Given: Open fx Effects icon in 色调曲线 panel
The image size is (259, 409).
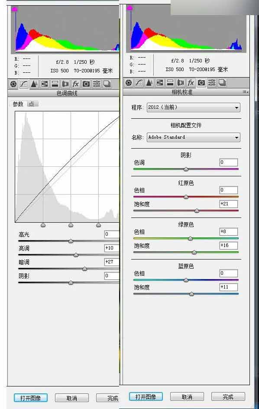Looking at the screenshot, I should pos(76,84).
